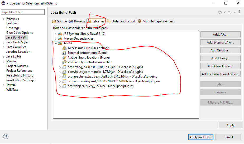The width and height of the screenshot is (244, 144).
Task: Select Run/Debug Settings in sidebar
Action: (20, 80)
